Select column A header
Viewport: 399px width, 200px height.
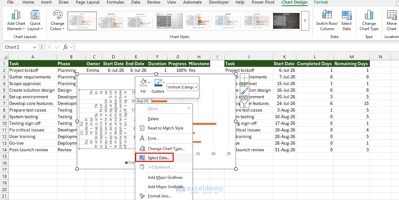point(32,57)
